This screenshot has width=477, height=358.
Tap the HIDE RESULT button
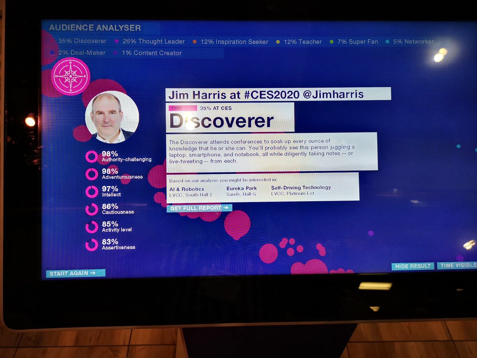coord(413,266)
